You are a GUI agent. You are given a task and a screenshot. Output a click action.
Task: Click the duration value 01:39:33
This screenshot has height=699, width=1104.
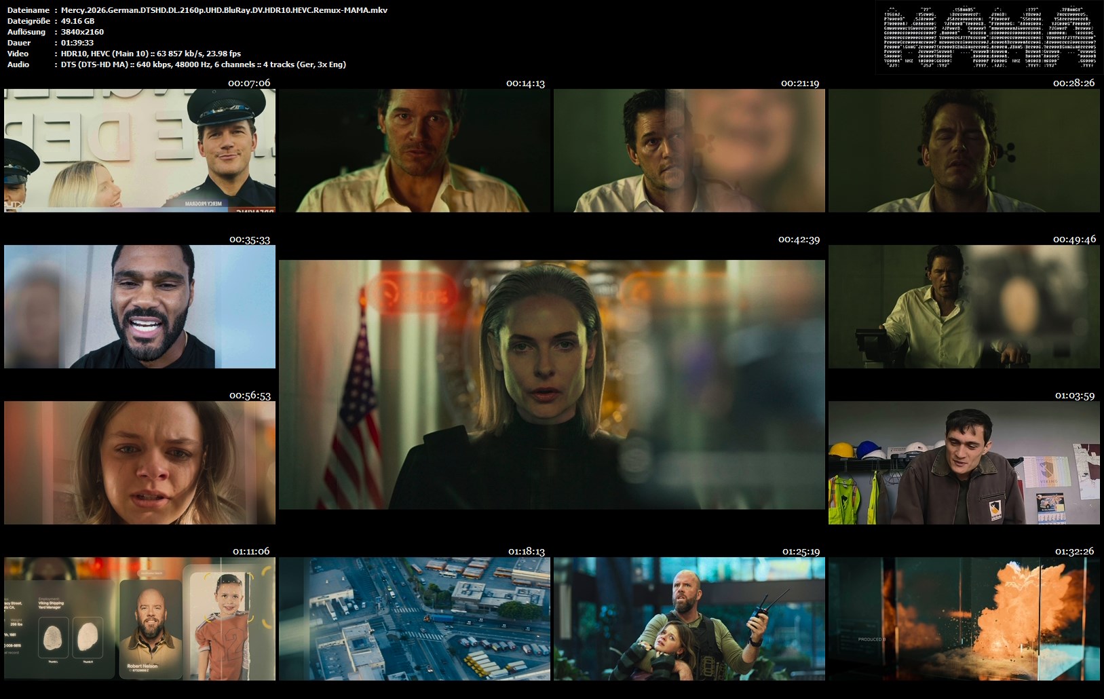[x=77, y=43]
